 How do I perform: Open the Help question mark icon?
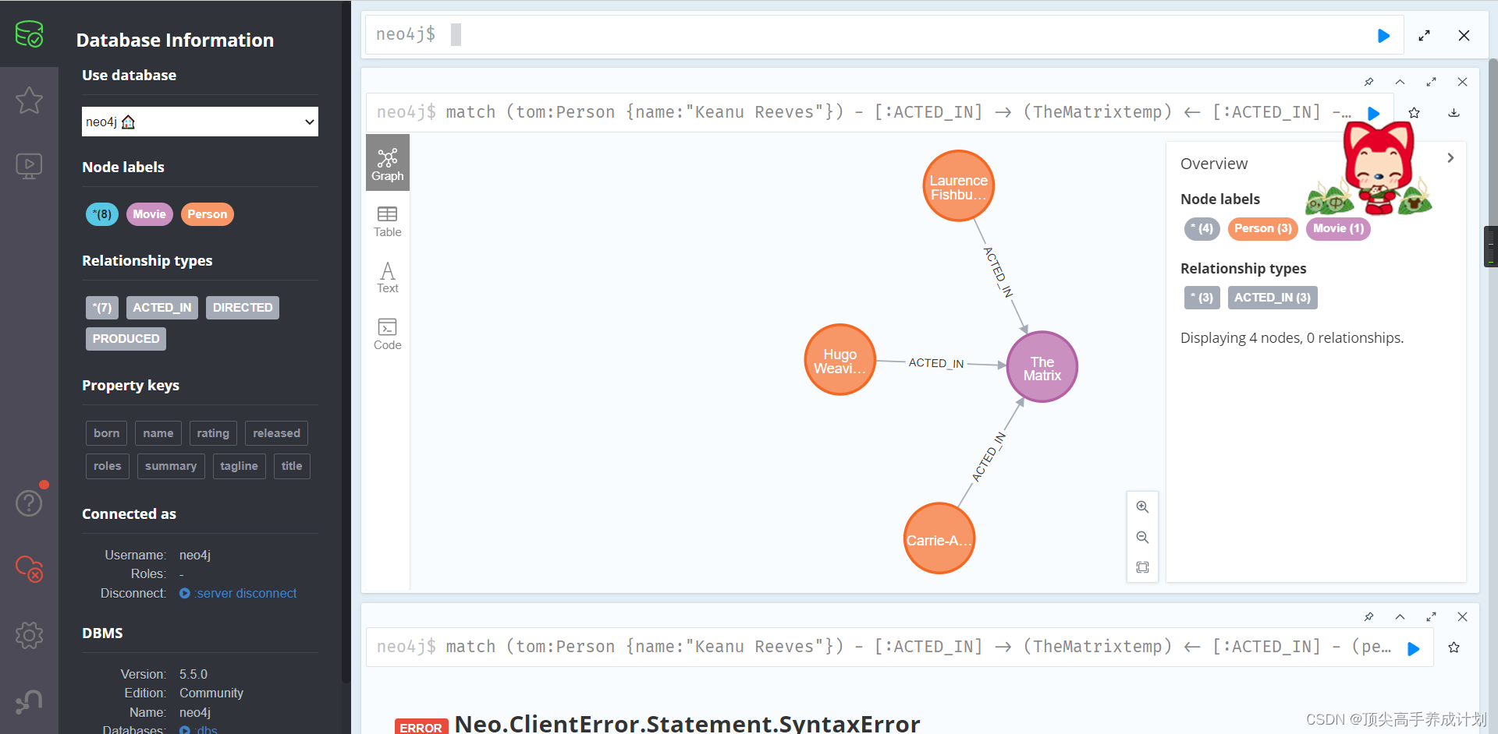[x=29, y=503]
